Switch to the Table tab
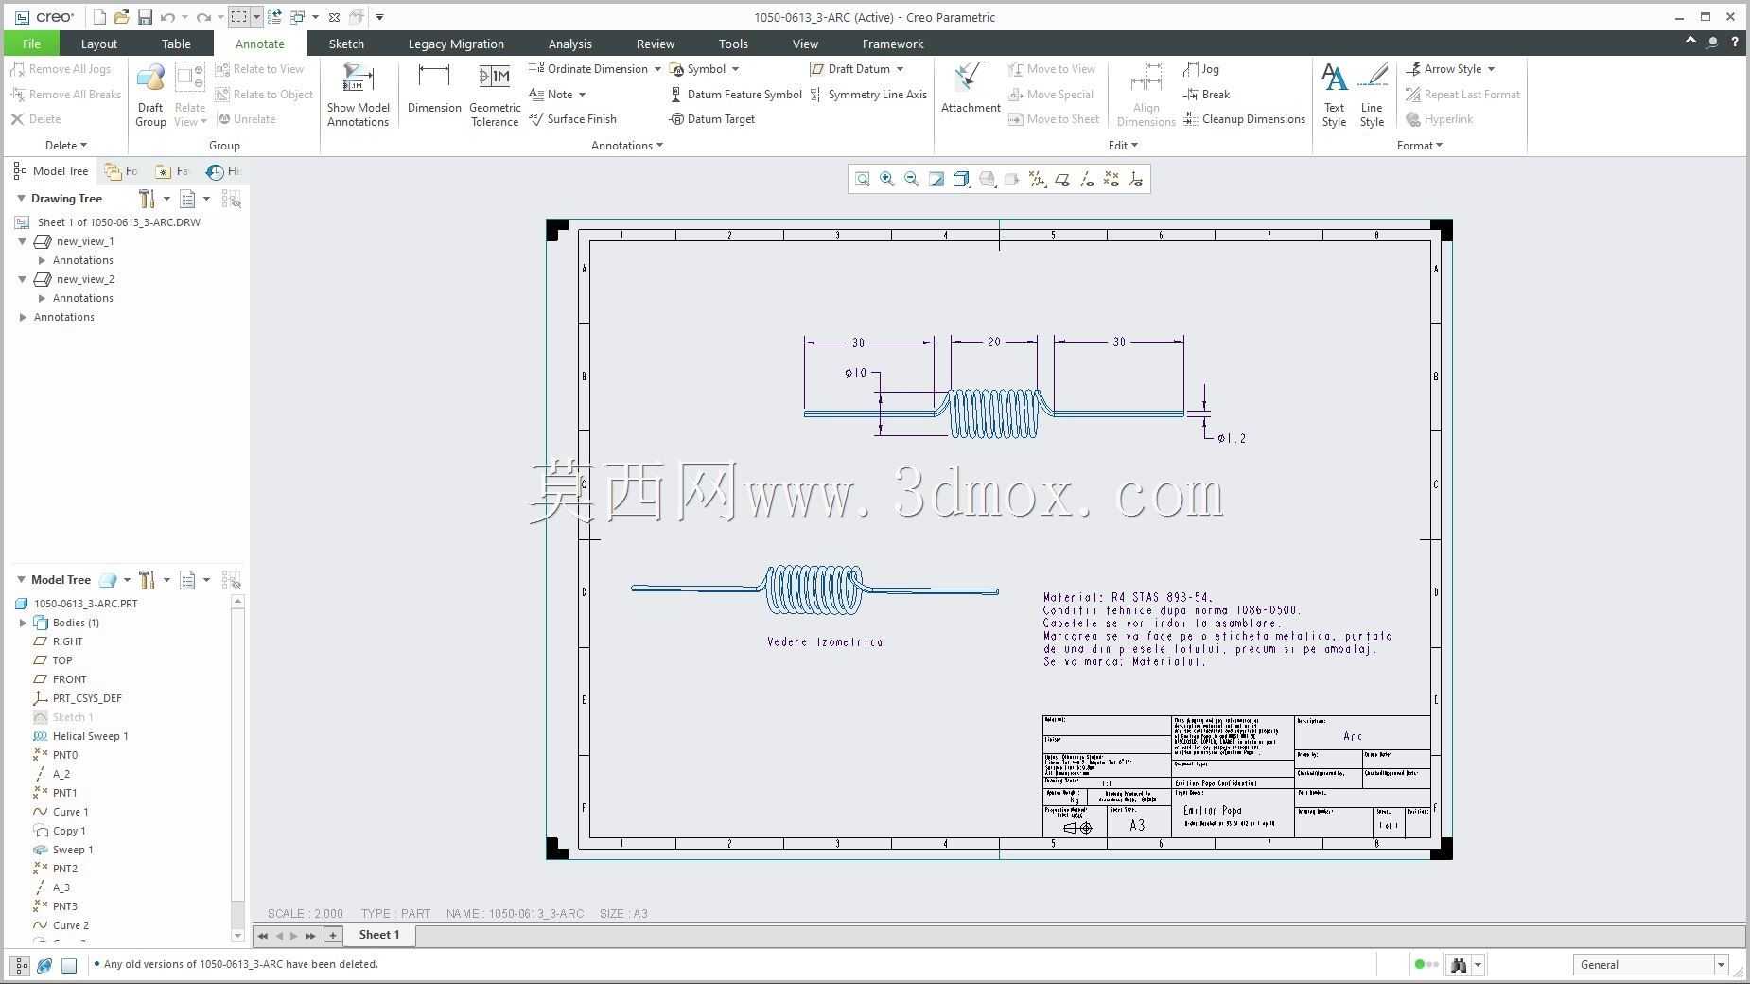The width and height of the screenshot is (1750, 984). [176, 44]
